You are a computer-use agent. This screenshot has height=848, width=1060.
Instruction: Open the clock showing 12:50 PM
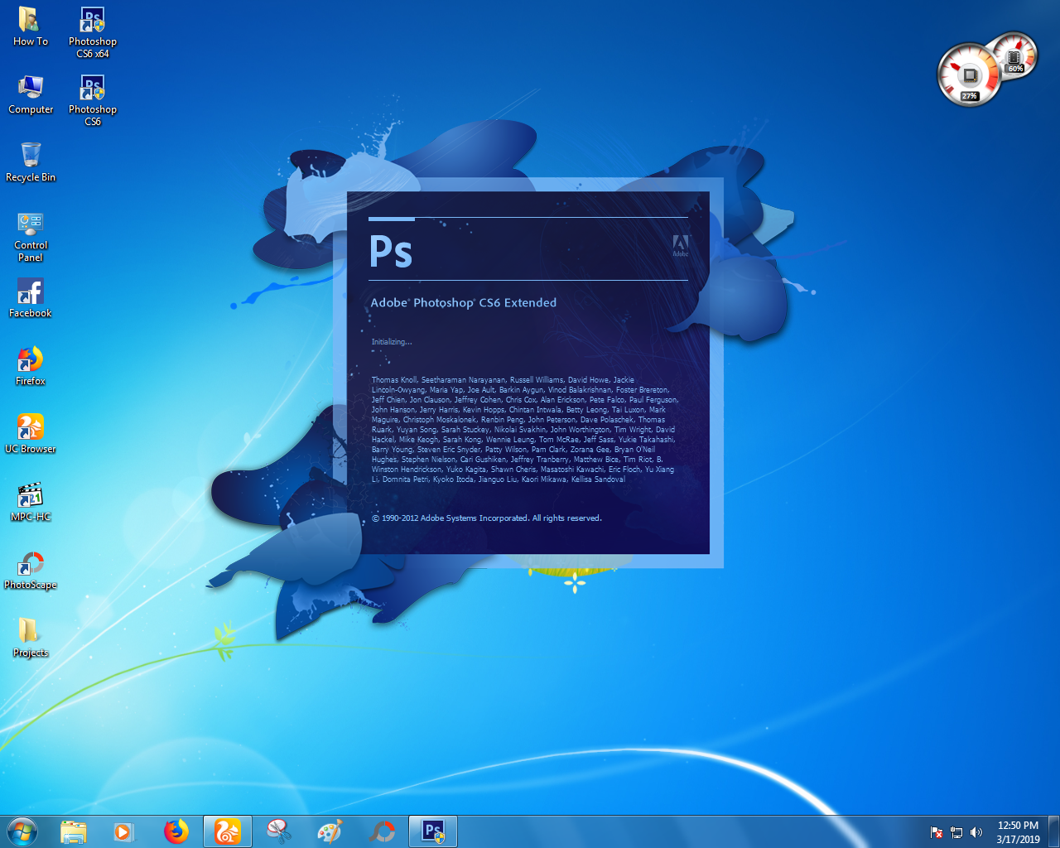[x=1018, y=832]
